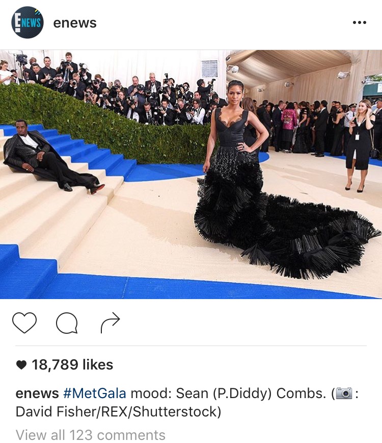Tap the photo credit David Fisher/REX/Shutterstock text
The image size is (382, 443).
[118, 411]
